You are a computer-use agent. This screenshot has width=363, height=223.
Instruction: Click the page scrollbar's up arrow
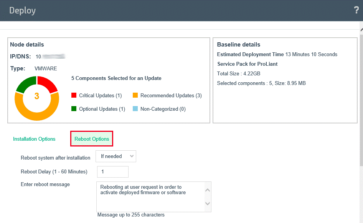[x=361, y=29]
